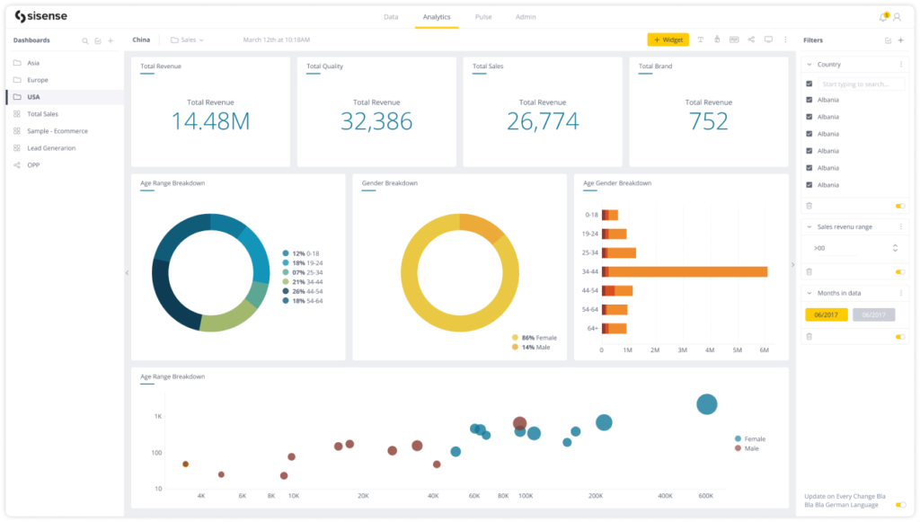Open the share dashboard icon
This screenshot has width=920, height=522.
(751, 40)
